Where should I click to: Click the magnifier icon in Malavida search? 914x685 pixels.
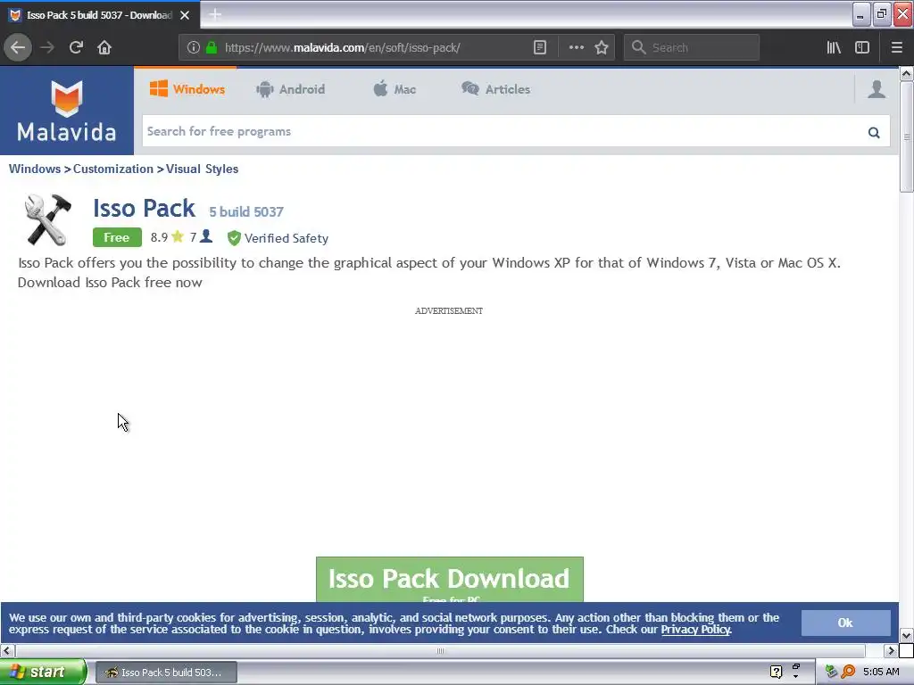click(x=874, y=132)
